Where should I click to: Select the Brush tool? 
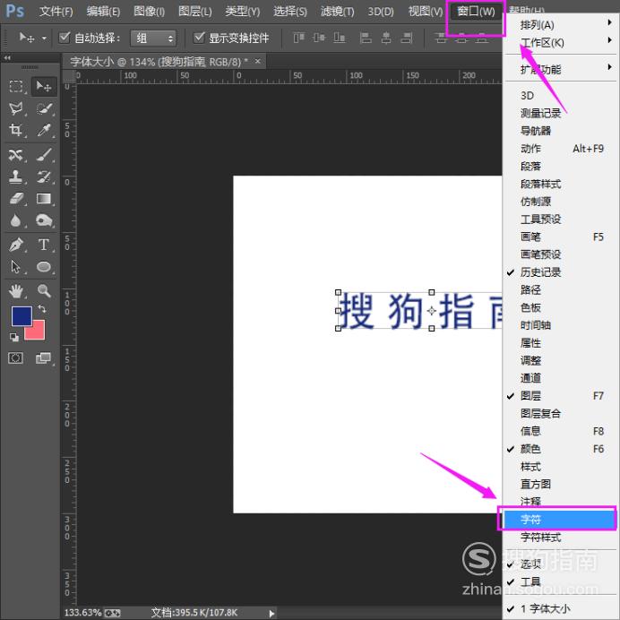coord(44,155)
